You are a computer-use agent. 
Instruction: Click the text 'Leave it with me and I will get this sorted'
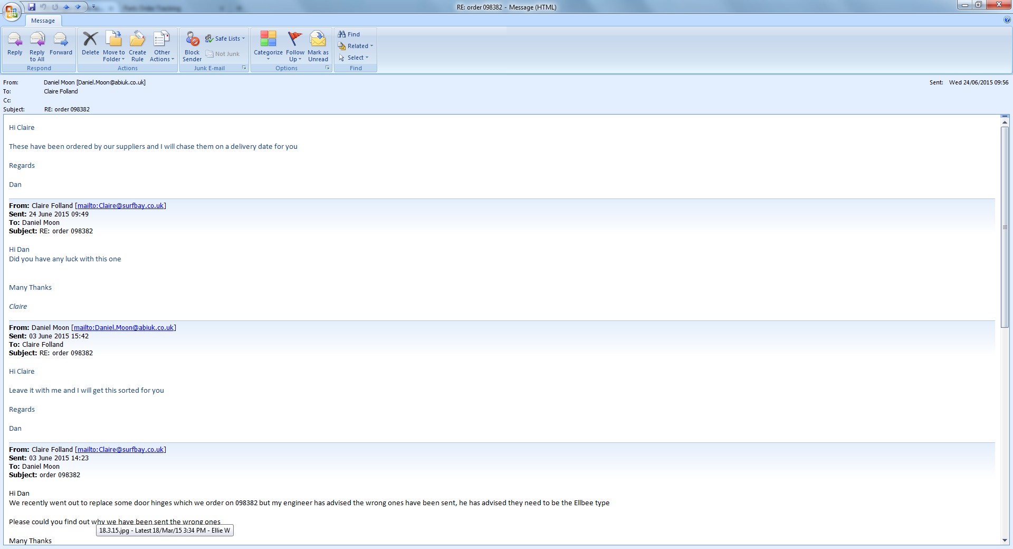click(x=87, y=391)
